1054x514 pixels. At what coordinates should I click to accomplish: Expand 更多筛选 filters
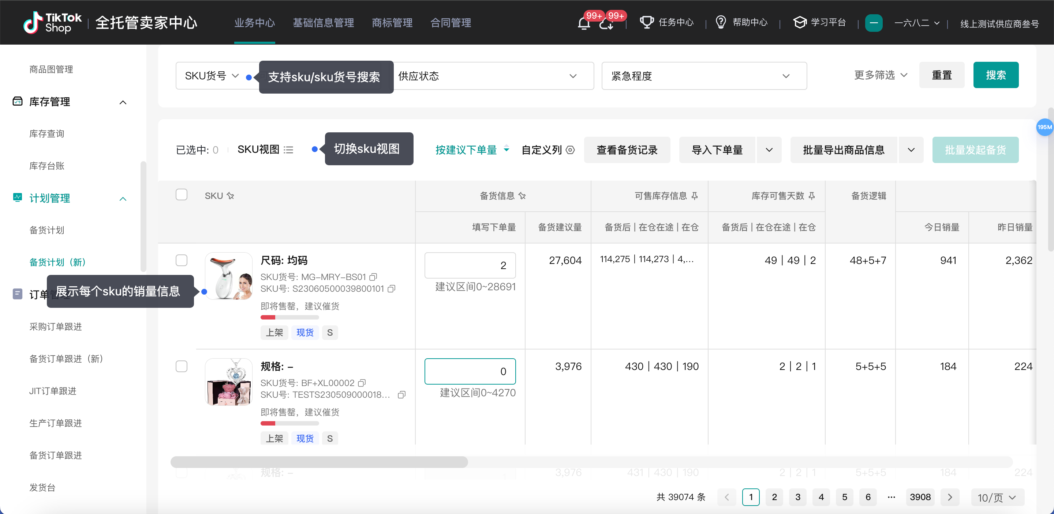pos(881,75)
